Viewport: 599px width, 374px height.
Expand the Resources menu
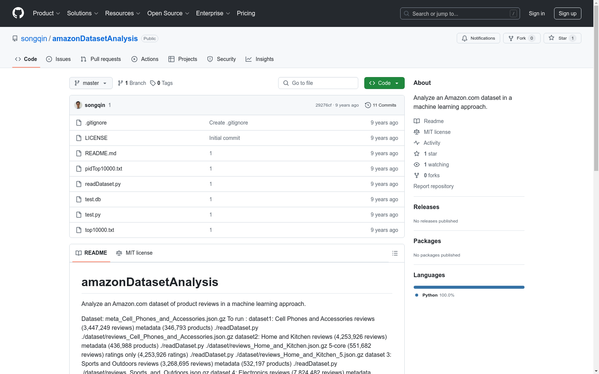coord(123,13)
